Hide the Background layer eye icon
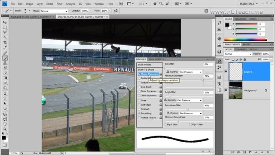Screen dimensions: 275x155 click(226, 90)
